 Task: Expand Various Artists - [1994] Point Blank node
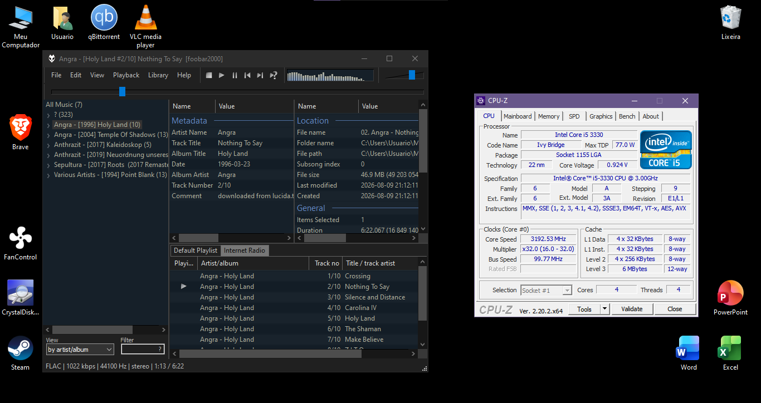(48, 175)
